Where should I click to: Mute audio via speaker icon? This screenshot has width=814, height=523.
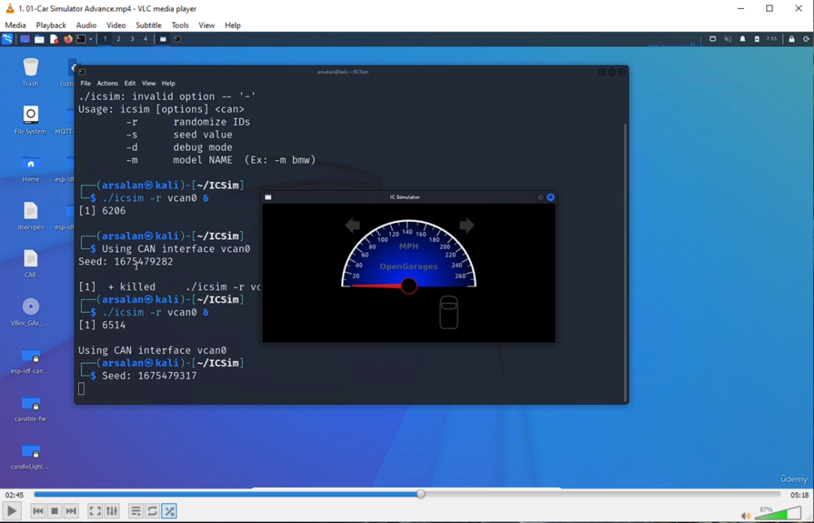click(746, 515)
